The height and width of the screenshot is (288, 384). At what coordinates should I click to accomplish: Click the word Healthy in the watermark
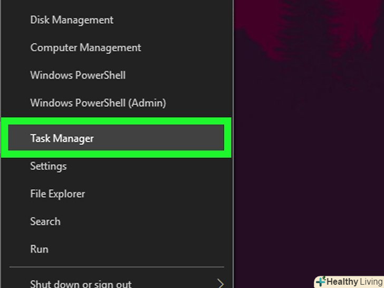341,282
